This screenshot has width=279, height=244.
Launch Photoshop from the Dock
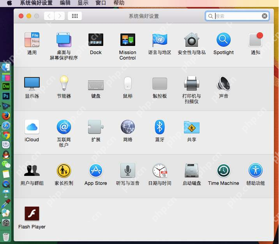tap(6, 96)
